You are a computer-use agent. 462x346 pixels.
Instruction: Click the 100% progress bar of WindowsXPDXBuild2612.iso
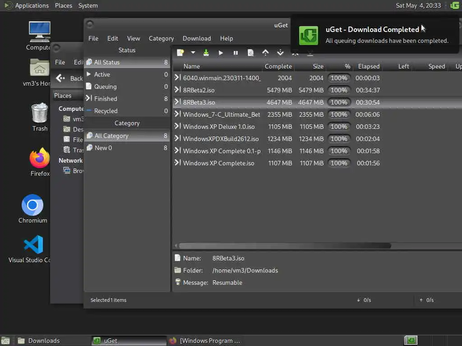(x=339, y=139)
